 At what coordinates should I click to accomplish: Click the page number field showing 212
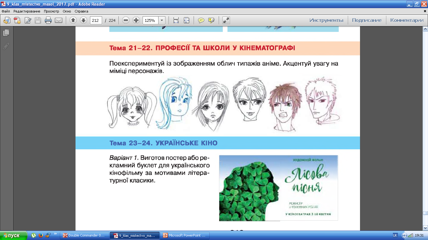pyautogui.click(x=96, y=20)
